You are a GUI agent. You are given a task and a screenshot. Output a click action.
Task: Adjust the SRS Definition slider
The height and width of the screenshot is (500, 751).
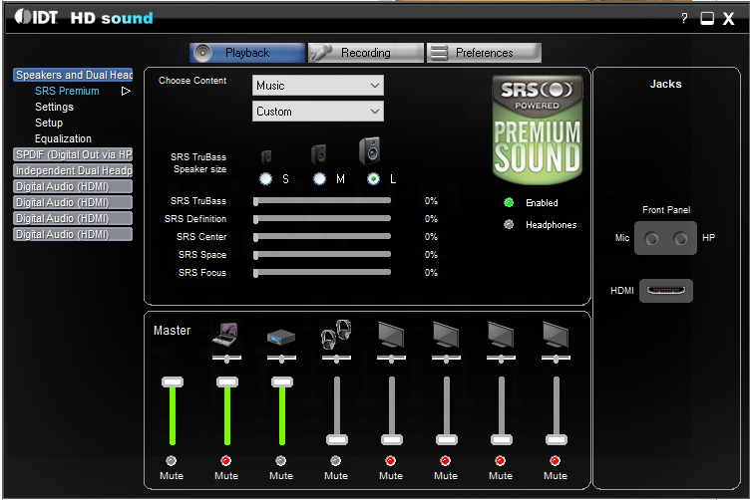[322, 219]
